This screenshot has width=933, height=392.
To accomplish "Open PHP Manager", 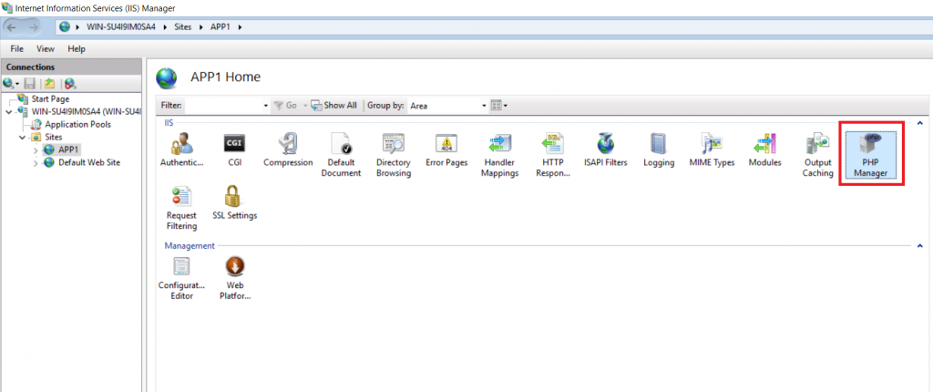I will tap(870, 156).
